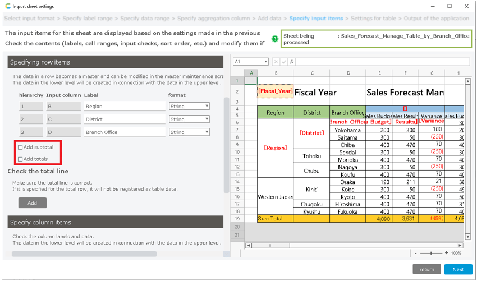Screen dimensions: 477x281
Task: Enable the Add totals checkbox
Action: coord(21,159)
